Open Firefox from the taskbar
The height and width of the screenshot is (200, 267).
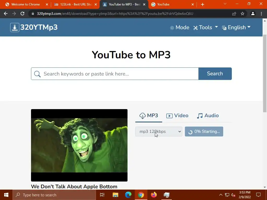(154, 195)
